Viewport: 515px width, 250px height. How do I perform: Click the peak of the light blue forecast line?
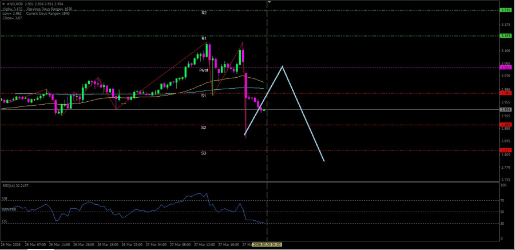click(x=282, y=67)
